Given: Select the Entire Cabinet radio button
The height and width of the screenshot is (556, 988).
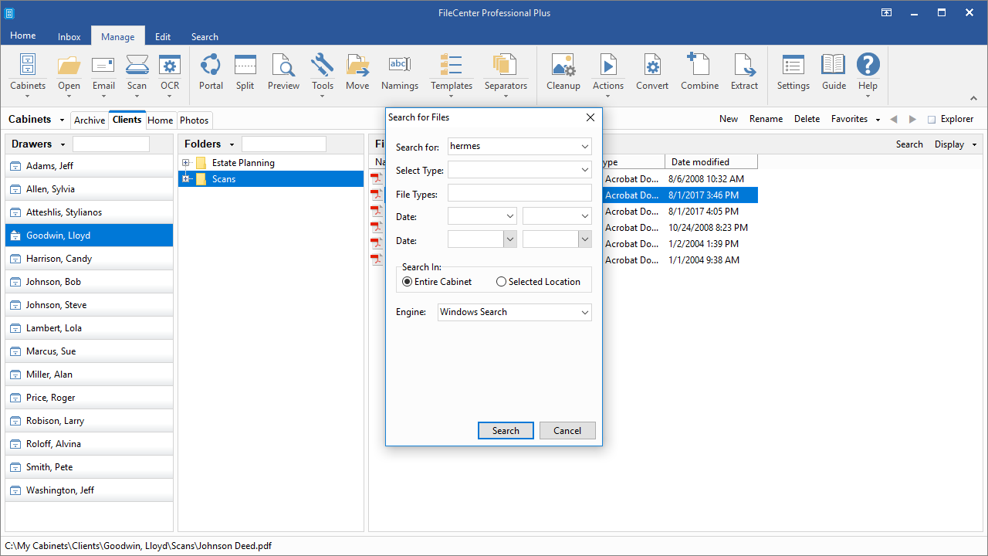Looking at the screenshot, I should [407, 281].
